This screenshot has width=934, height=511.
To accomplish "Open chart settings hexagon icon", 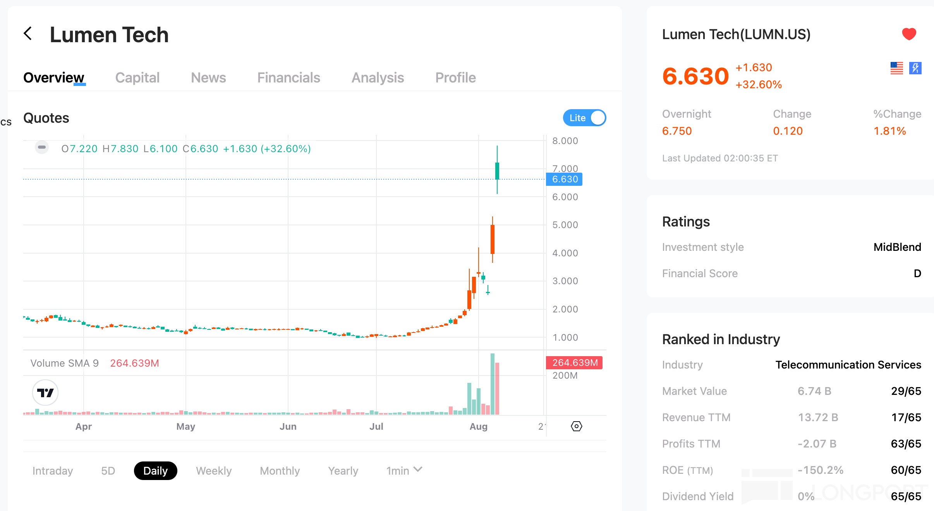I will point(576,426).
